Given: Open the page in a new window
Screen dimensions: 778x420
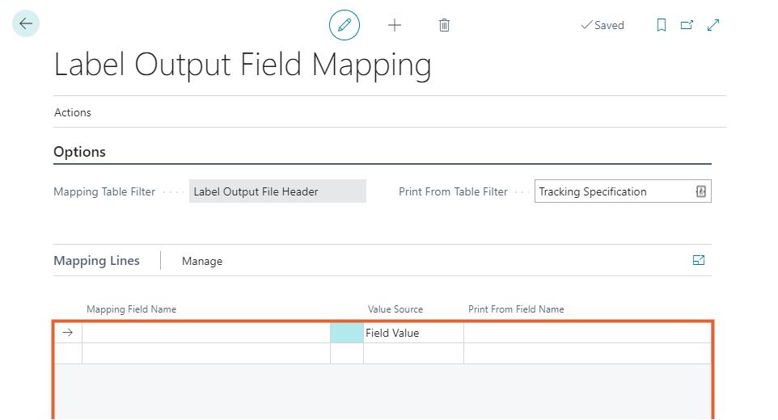Looking at the screenshot, I should pos(687,25).
